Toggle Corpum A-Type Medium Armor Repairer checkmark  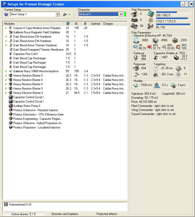(6, 28)
